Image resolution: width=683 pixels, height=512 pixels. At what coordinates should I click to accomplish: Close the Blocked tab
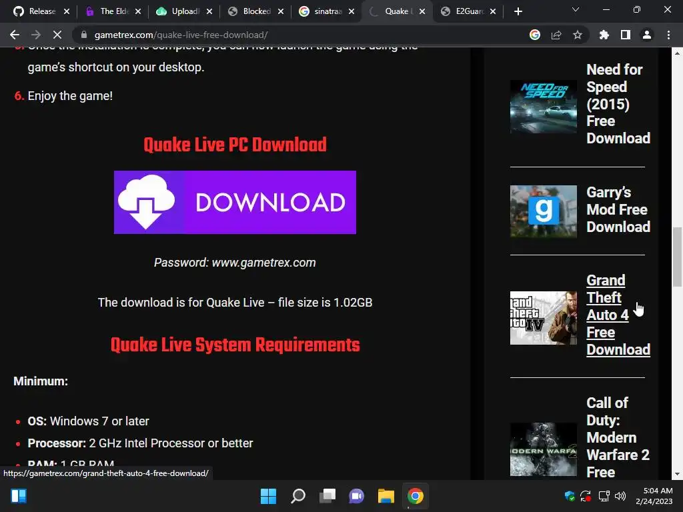coord(281,11)
